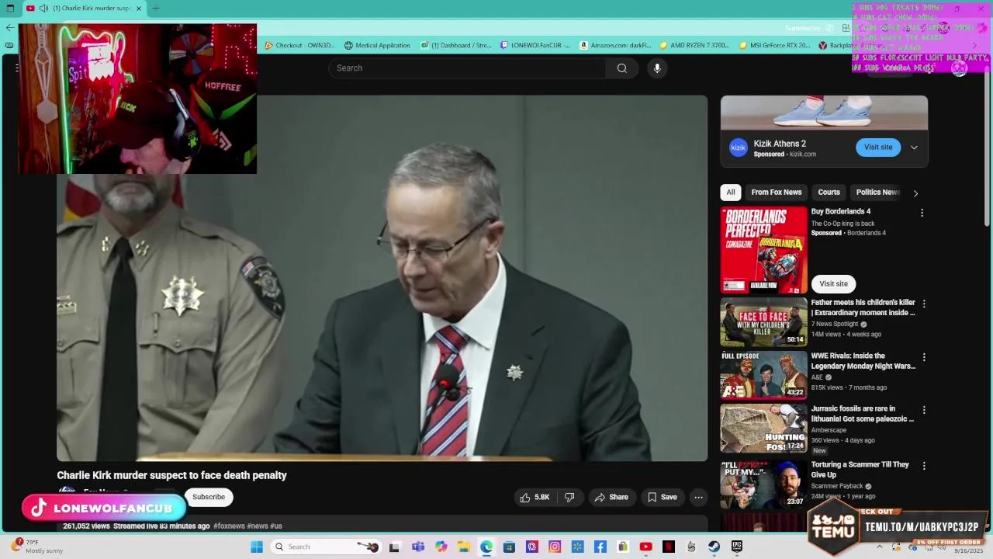Open Epic Games Launcher from taskbar
Screen dimensions: 993x559
coord(737,547)
